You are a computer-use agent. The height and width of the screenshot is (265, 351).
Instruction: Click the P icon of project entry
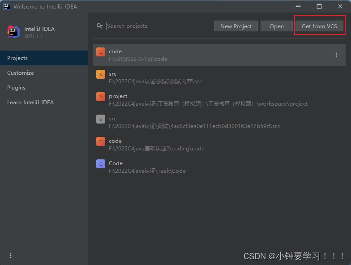pos(101,97)
